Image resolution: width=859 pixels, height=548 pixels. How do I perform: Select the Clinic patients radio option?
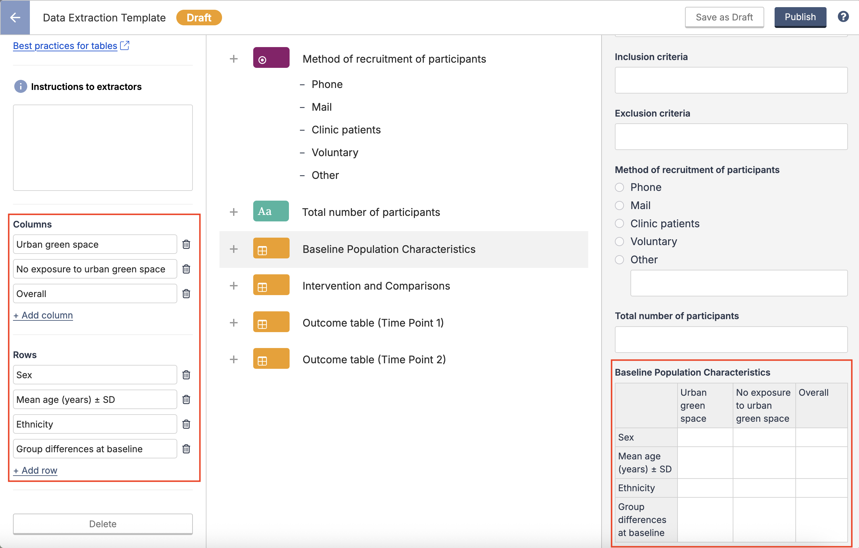(x=619, y=223)
